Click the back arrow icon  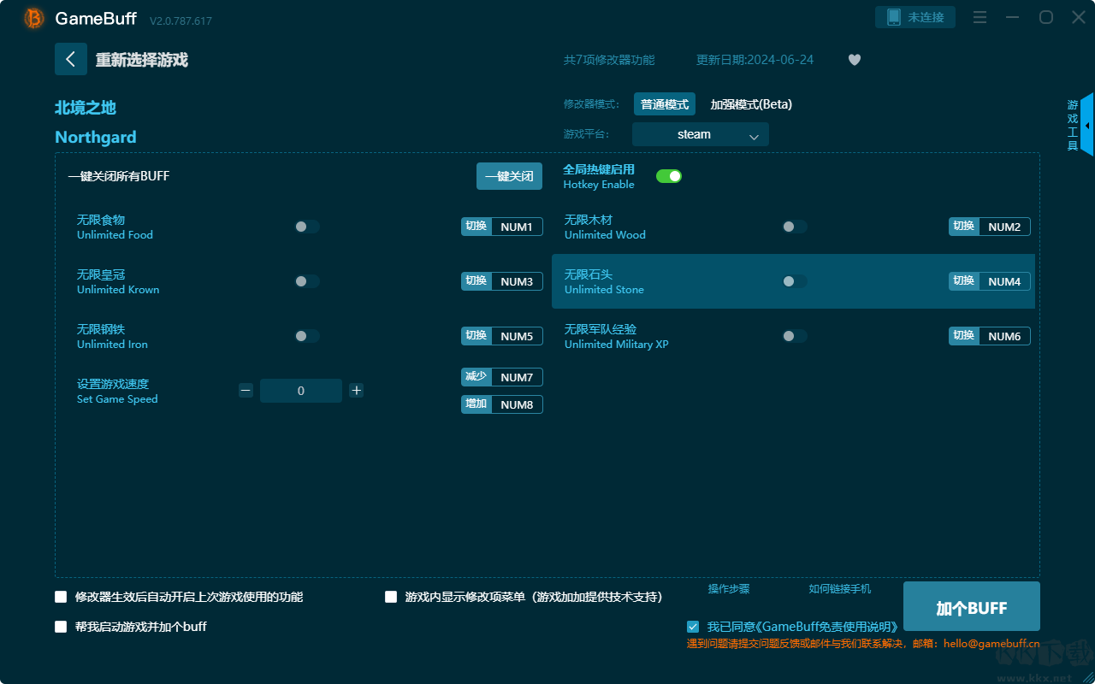click(x=71, y=59)
